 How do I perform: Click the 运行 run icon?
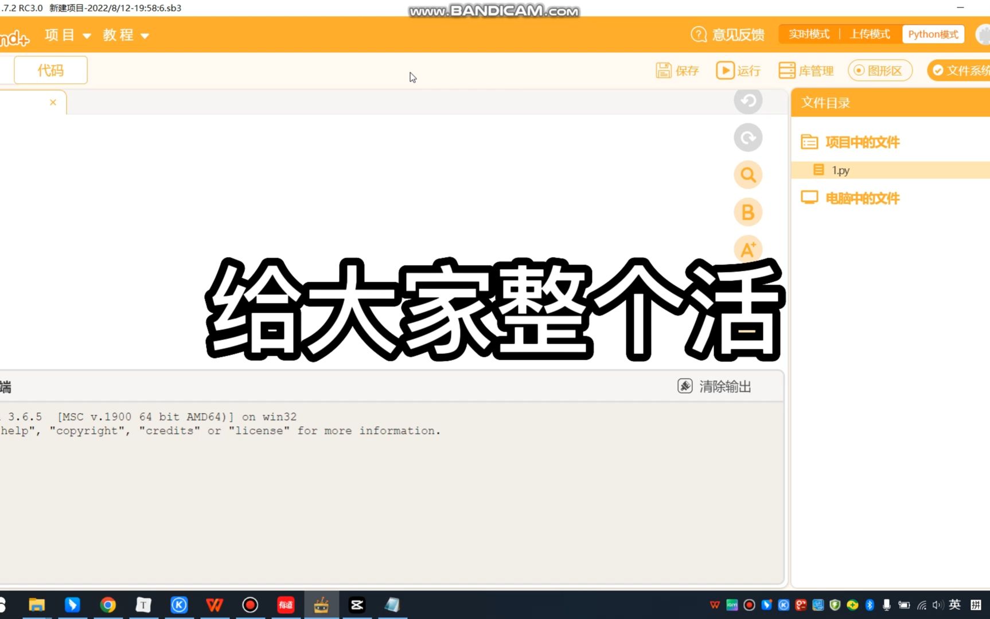(739, 70)
